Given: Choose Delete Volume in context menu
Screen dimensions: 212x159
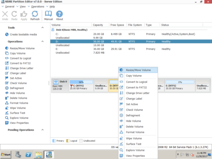Looking at the screenshot, I should click(138, 127).
